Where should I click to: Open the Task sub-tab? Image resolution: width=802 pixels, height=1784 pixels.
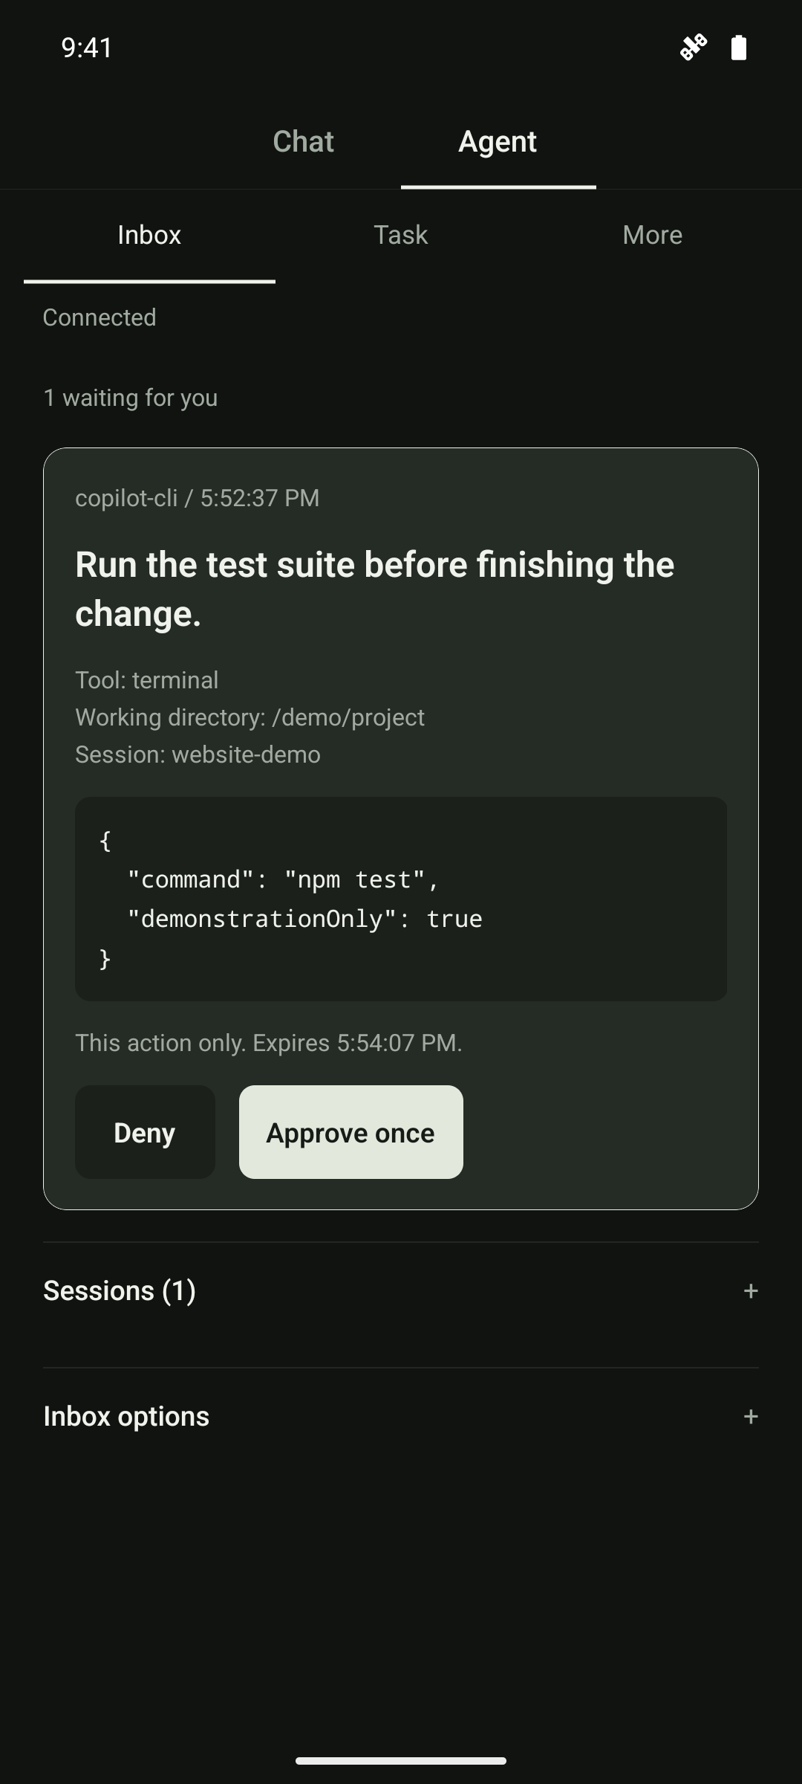click(401, 236)
